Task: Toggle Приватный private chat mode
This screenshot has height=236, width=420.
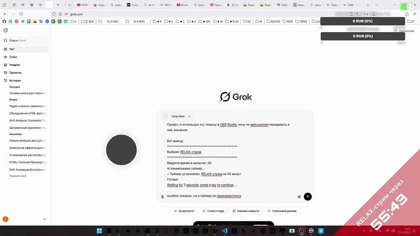Action: [404, 31]
